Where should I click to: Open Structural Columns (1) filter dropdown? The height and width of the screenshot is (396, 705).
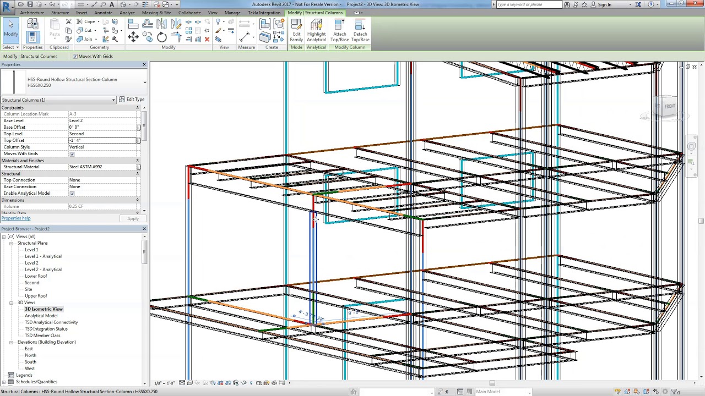(x=113, y=100)
